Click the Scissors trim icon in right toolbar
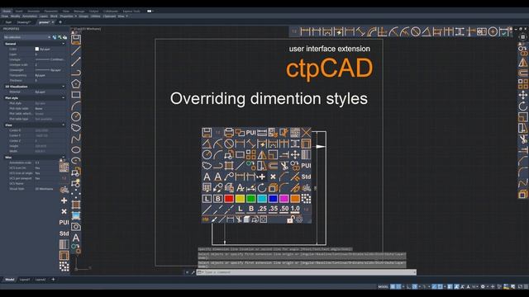529x297 pixels. tap(523, 139)
